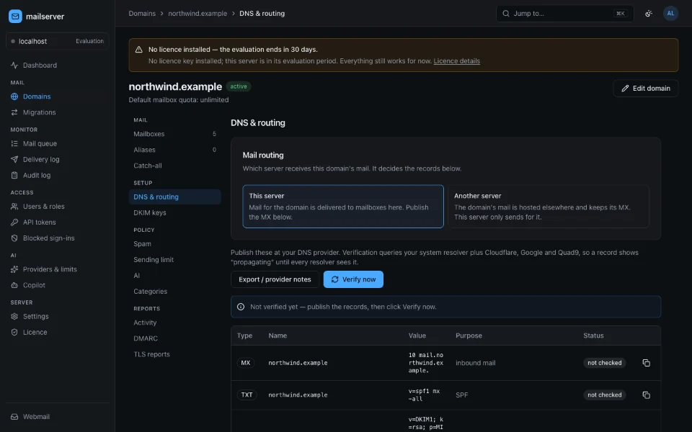Click Export / provider notes button

point(275,279)
